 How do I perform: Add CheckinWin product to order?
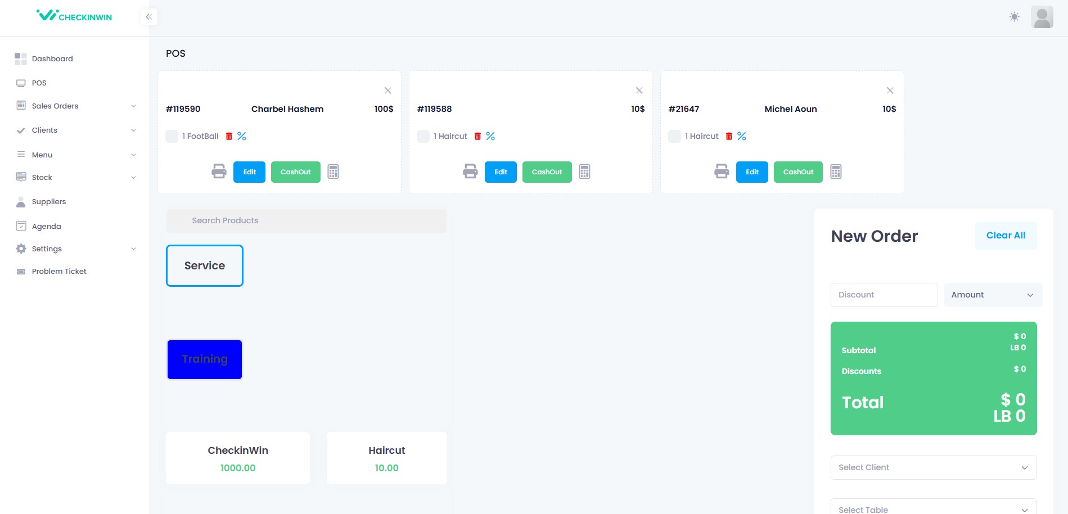click(238, 458)
